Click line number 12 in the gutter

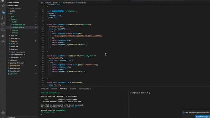click(43, 11)
